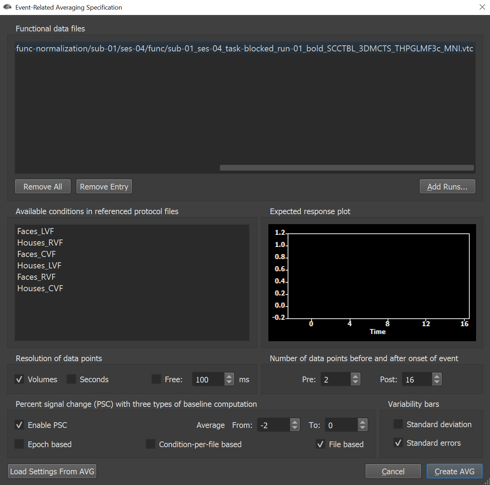Toggle the Volumes resolution checkbox
Viewport: 490px width, 485px height.
20,379
